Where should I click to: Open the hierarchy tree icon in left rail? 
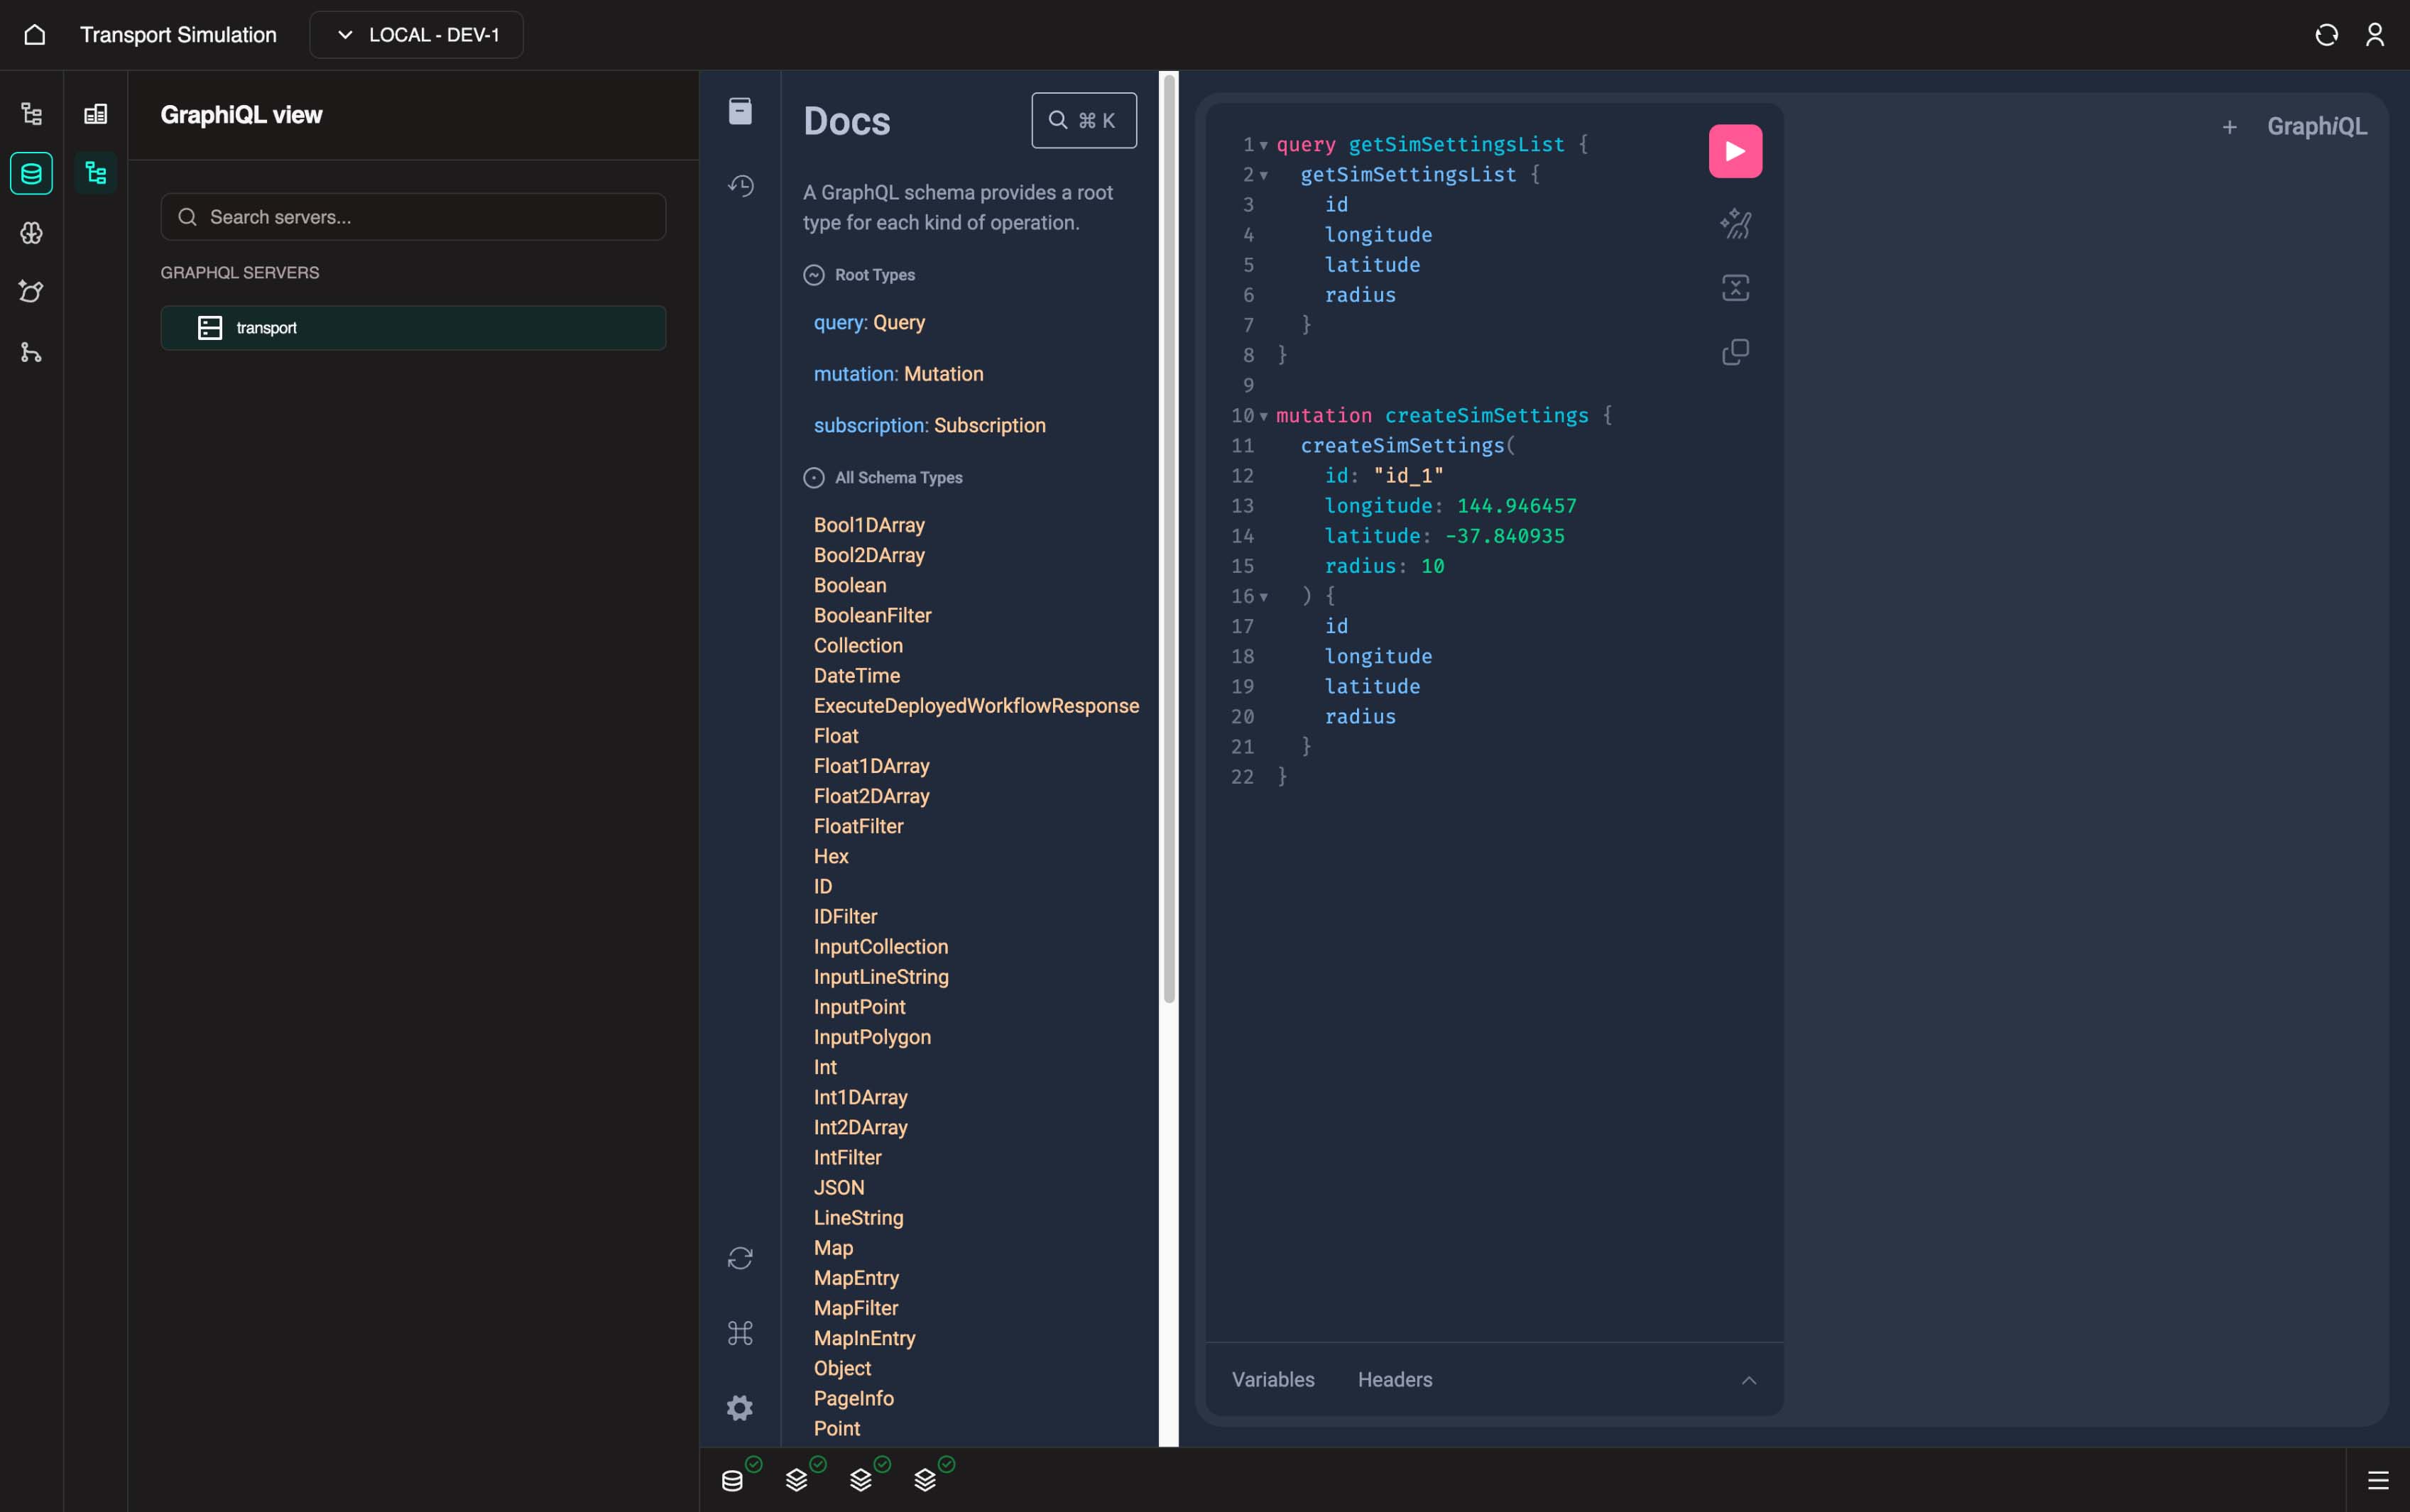coord(32,114)
